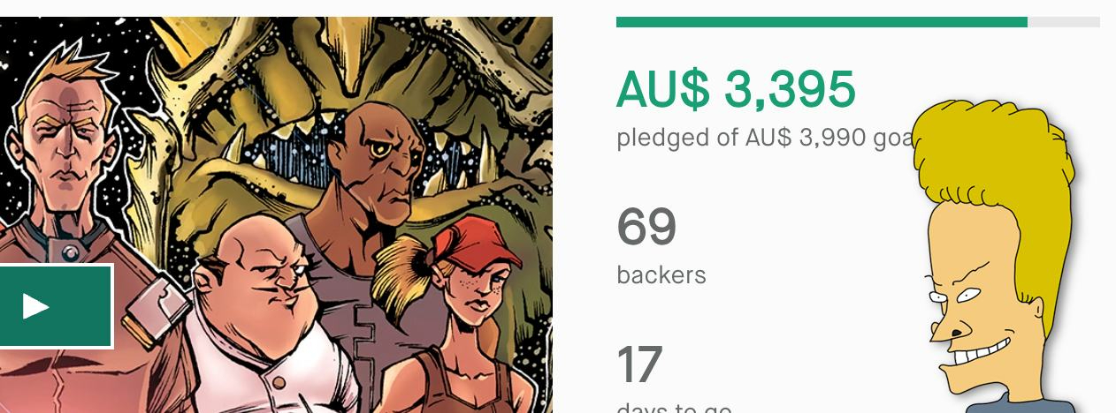Select the AU$ 3,395 pledged amount
This screenshot has width=1116, height=413.
[x=736, y=88]
